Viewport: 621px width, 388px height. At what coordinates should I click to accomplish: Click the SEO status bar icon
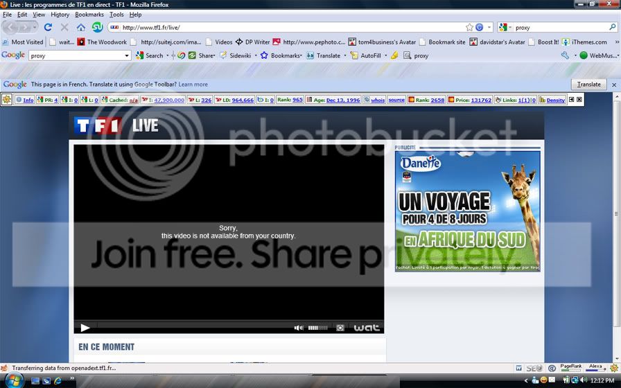[534, 368]
